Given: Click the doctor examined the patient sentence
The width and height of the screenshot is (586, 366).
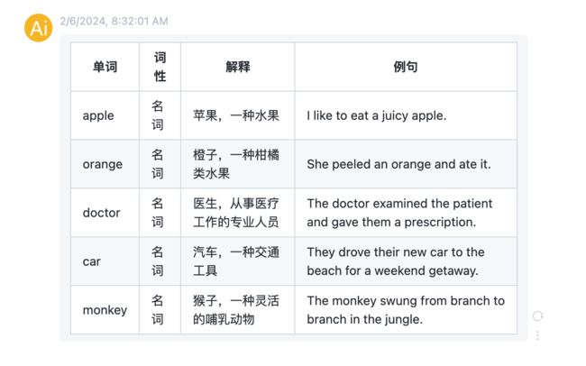Looking at the screenshot, I should (x=399, y=213).
